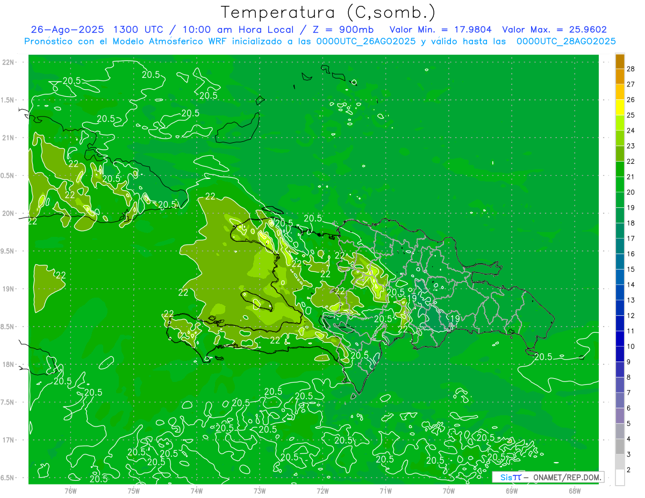The image size is (645, 498).
Task: Click the yellow legend band between 25 and 26
Action: 620,107
